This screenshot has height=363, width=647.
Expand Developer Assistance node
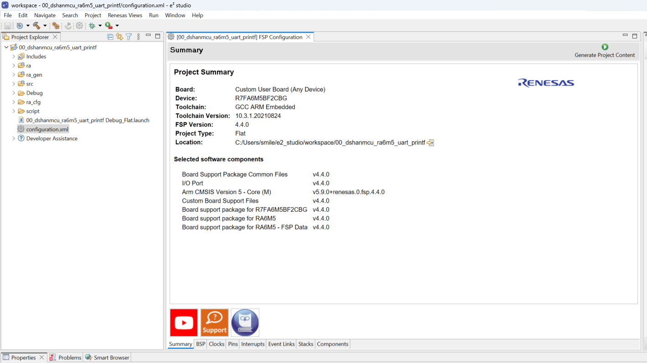[x=14, y=138]
